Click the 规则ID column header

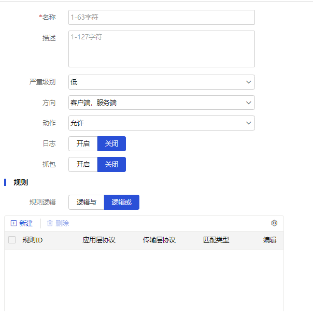click(x=32, y=240)
